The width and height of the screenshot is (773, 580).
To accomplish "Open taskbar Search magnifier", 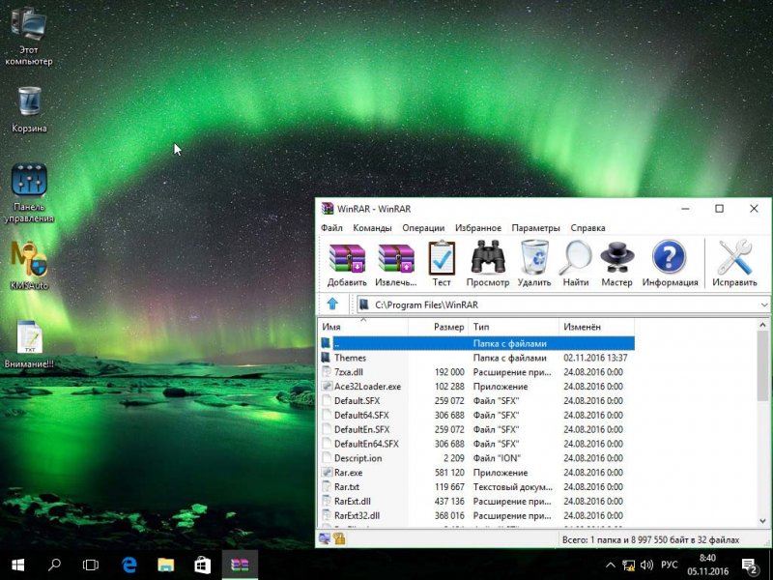I will [54, 565].
